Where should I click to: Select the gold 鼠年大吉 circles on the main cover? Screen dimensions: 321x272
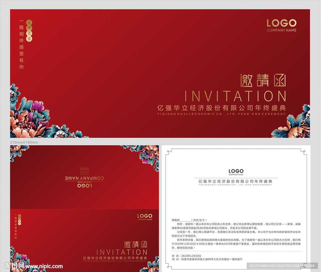pos(29,31)
